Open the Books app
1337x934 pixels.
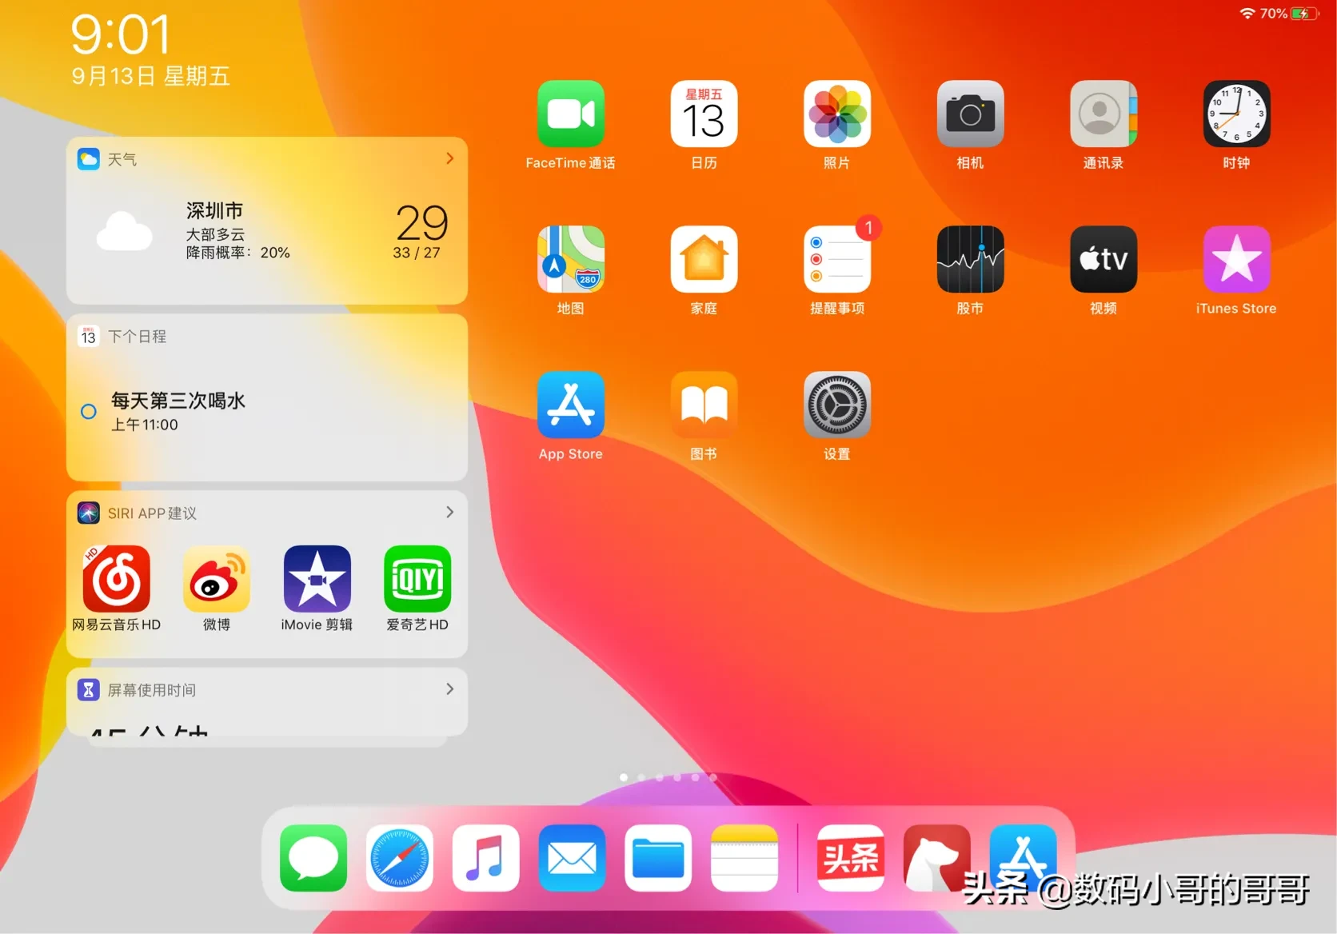[x=704, y=405]
